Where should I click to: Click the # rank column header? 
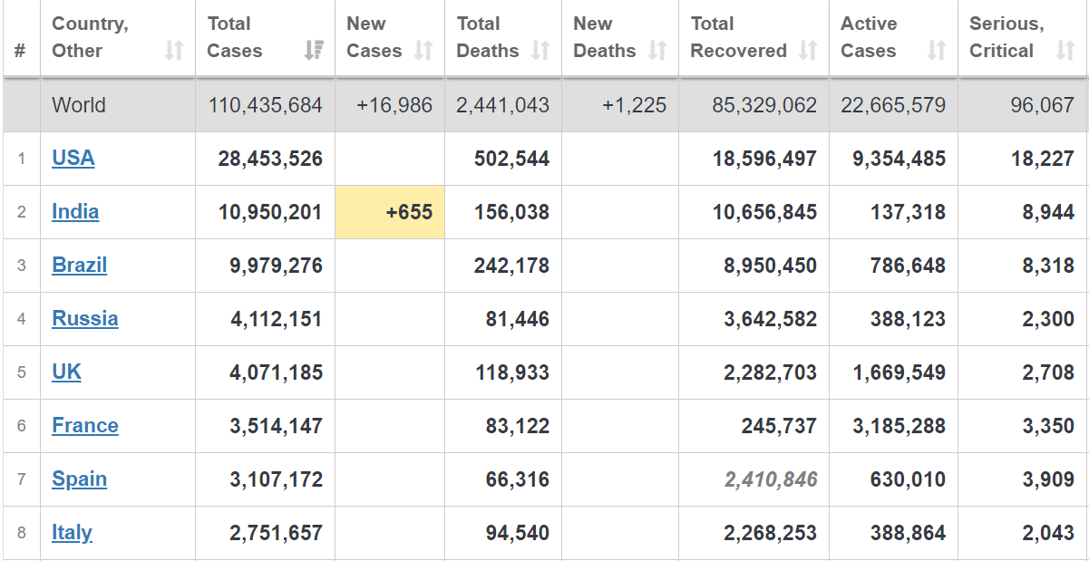click(x=20, y=51)
